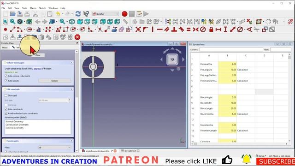
Task: Click the Close button in Tasks panel
Action: [38, 55]
